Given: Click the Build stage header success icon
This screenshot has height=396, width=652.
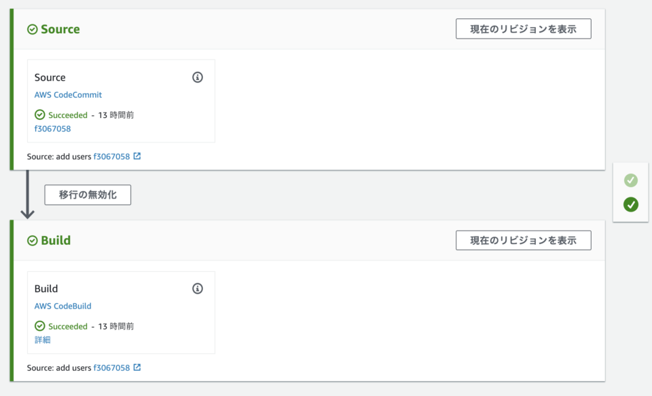Looking at the screenshot, I should [32, 241].
